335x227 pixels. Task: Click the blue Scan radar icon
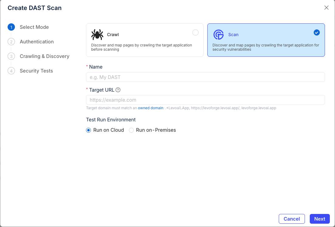coord(218,35)
